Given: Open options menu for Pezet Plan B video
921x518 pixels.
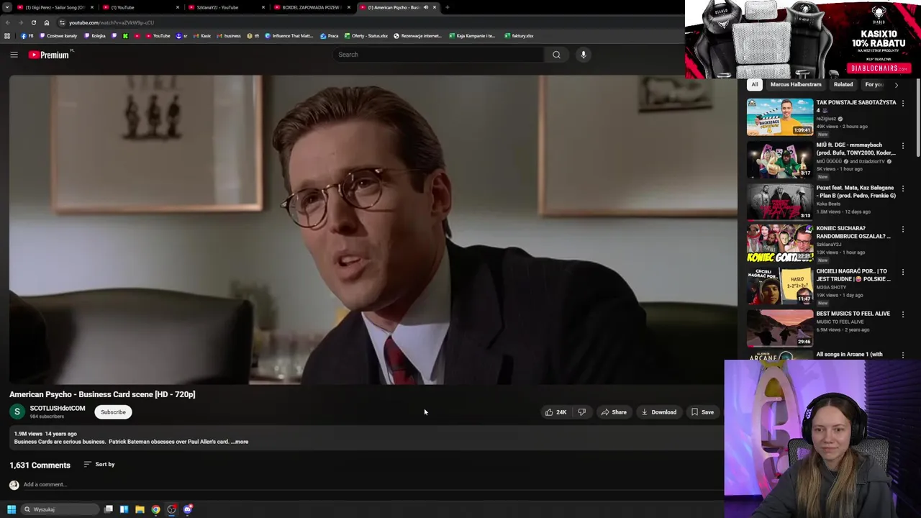Looking at the screenshot, I should (903, 188).
